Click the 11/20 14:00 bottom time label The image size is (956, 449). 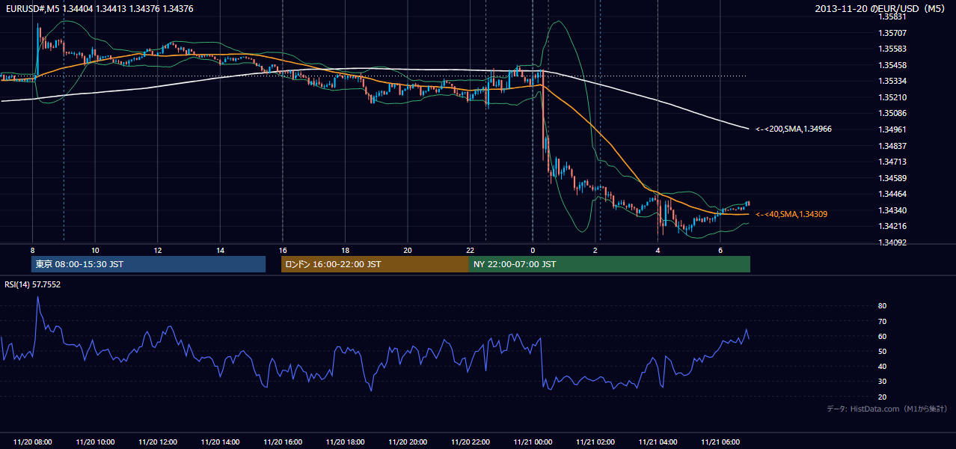[x=220, y=442]
